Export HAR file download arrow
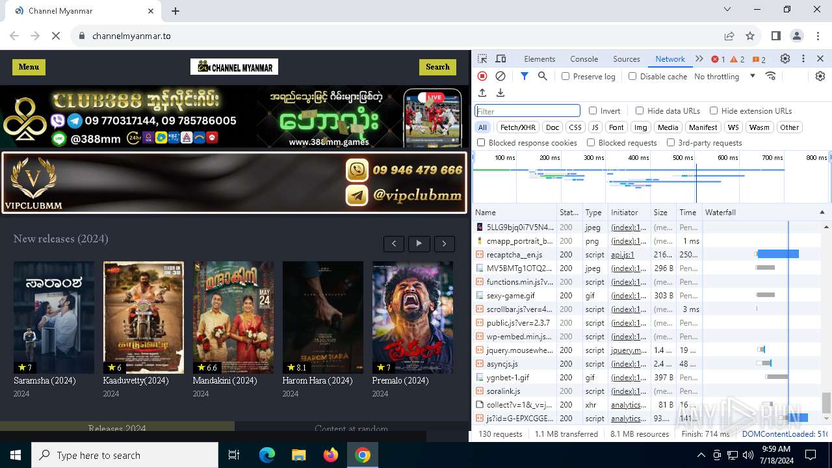832x468 pixels. (x=500, y=93)
